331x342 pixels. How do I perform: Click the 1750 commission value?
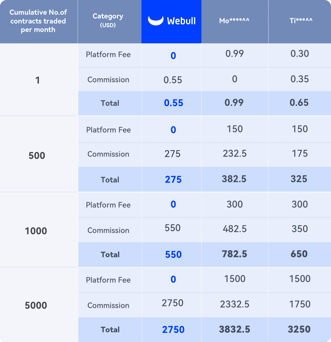300,304
